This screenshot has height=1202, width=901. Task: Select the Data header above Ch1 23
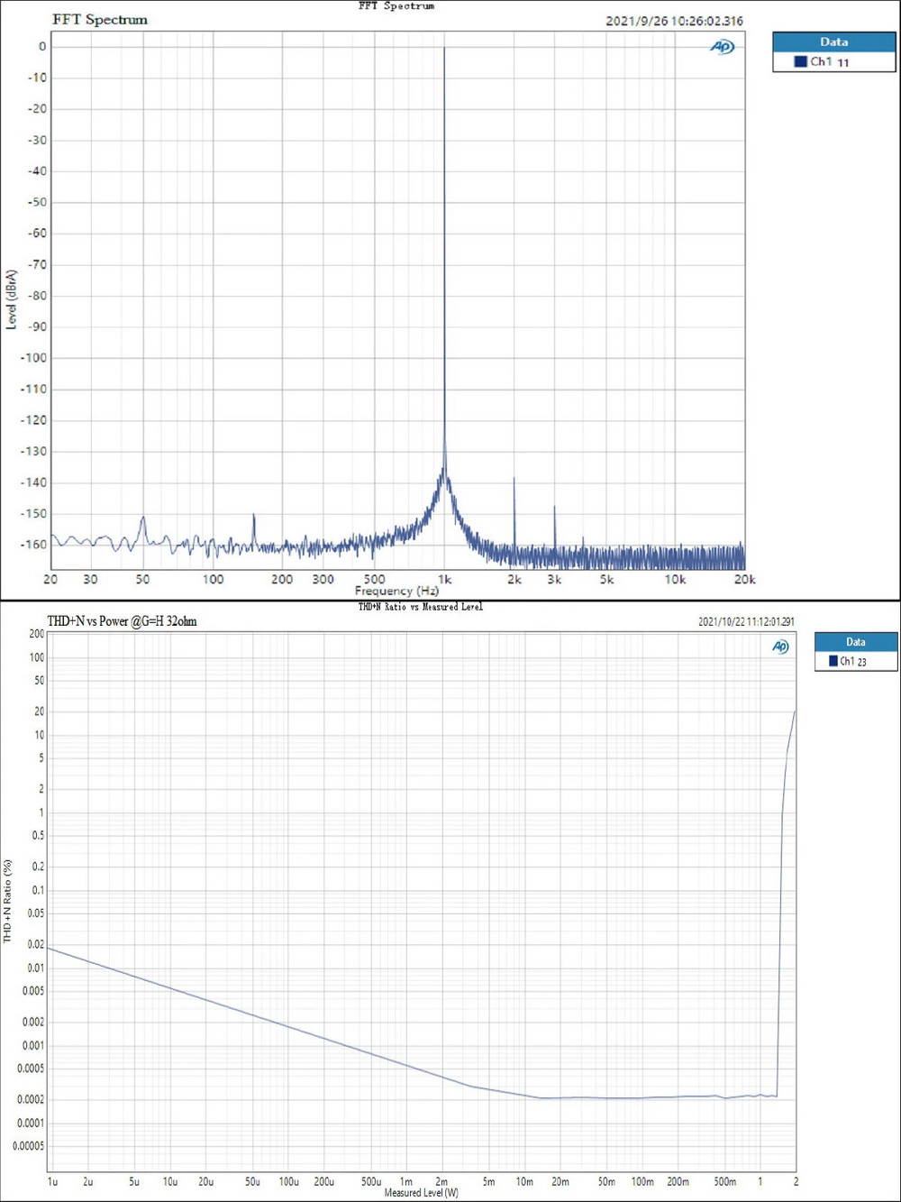pos(855,642)
